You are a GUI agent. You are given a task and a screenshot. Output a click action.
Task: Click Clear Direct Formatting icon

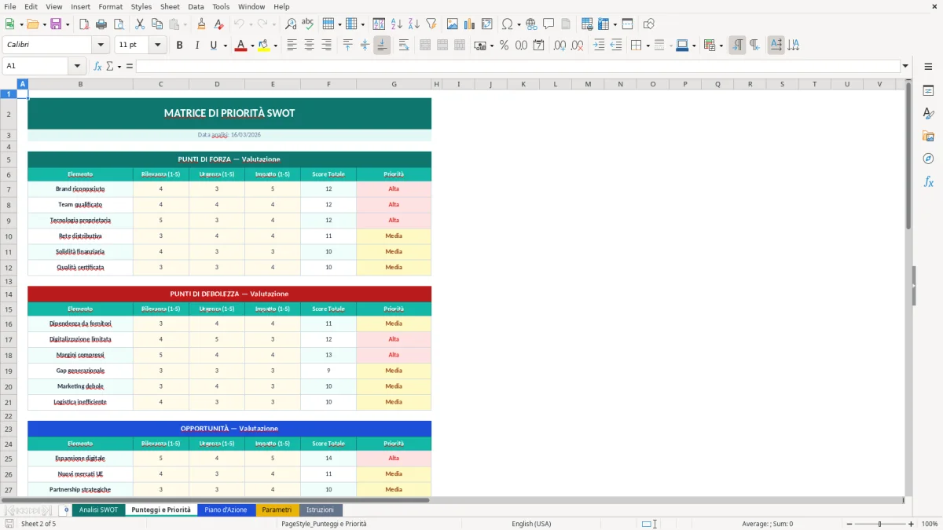tap(218, 24)
